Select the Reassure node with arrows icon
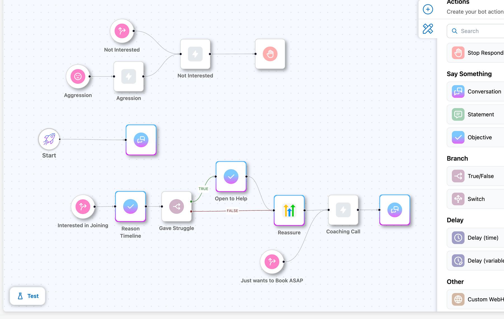This screenshot has height=319, width=504. click(x=289, y=210)
